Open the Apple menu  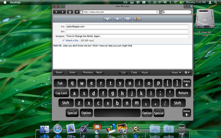(x=5, y=2)
